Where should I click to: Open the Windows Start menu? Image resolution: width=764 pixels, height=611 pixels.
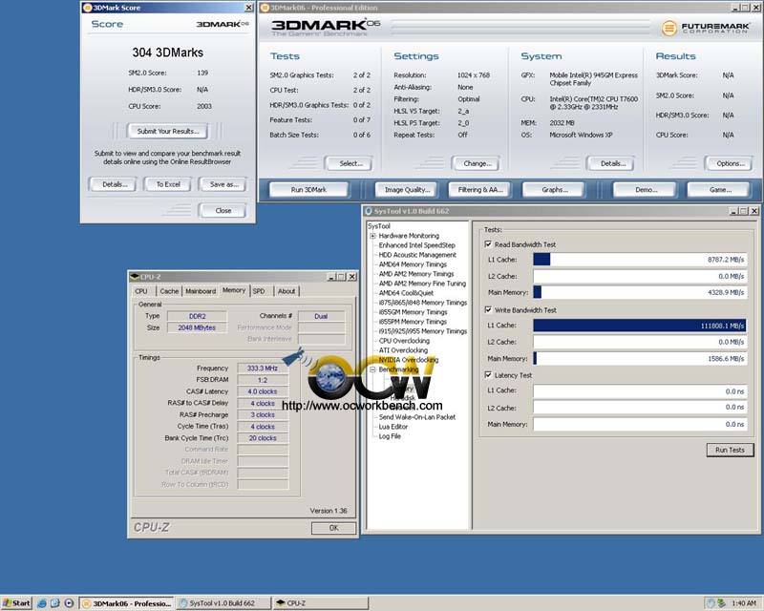pyautogui.click(x=16, y=603)
